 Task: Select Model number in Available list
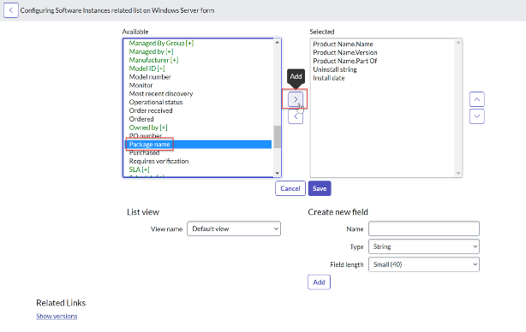(x=150, y=77)
